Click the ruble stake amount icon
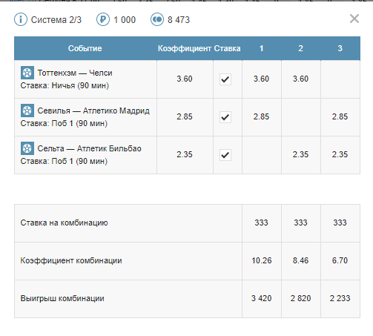The image size is (373, 336). tap(103, 19)
